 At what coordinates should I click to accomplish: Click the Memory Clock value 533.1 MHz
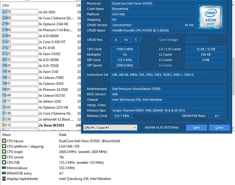point(122,116)
